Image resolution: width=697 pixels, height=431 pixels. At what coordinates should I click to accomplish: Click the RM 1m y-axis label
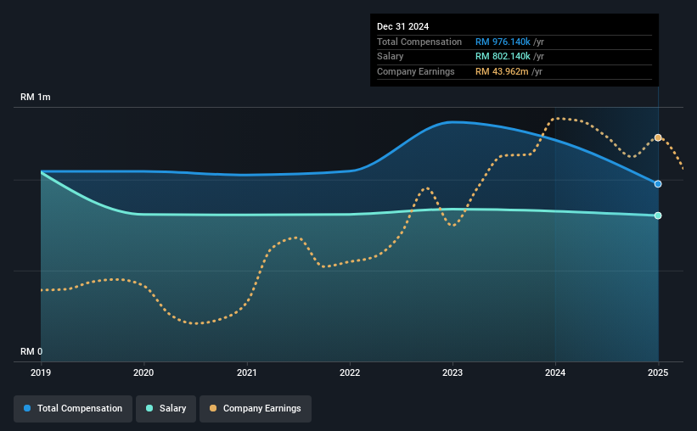36,97
